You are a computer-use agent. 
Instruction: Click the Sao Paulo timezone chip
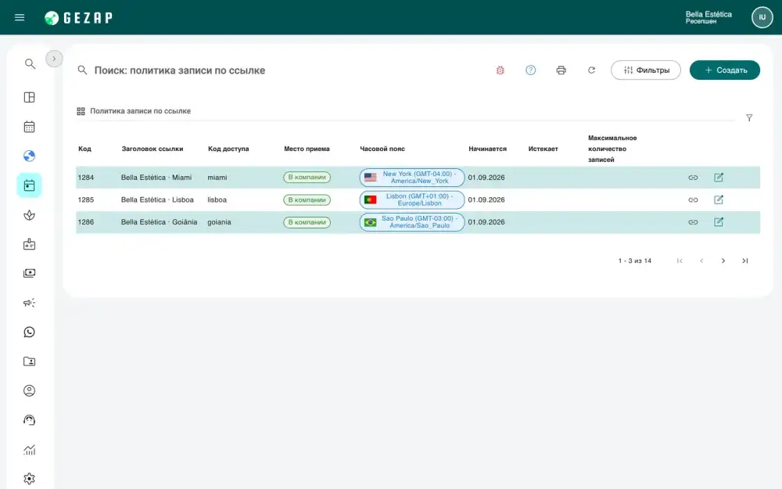412,222
